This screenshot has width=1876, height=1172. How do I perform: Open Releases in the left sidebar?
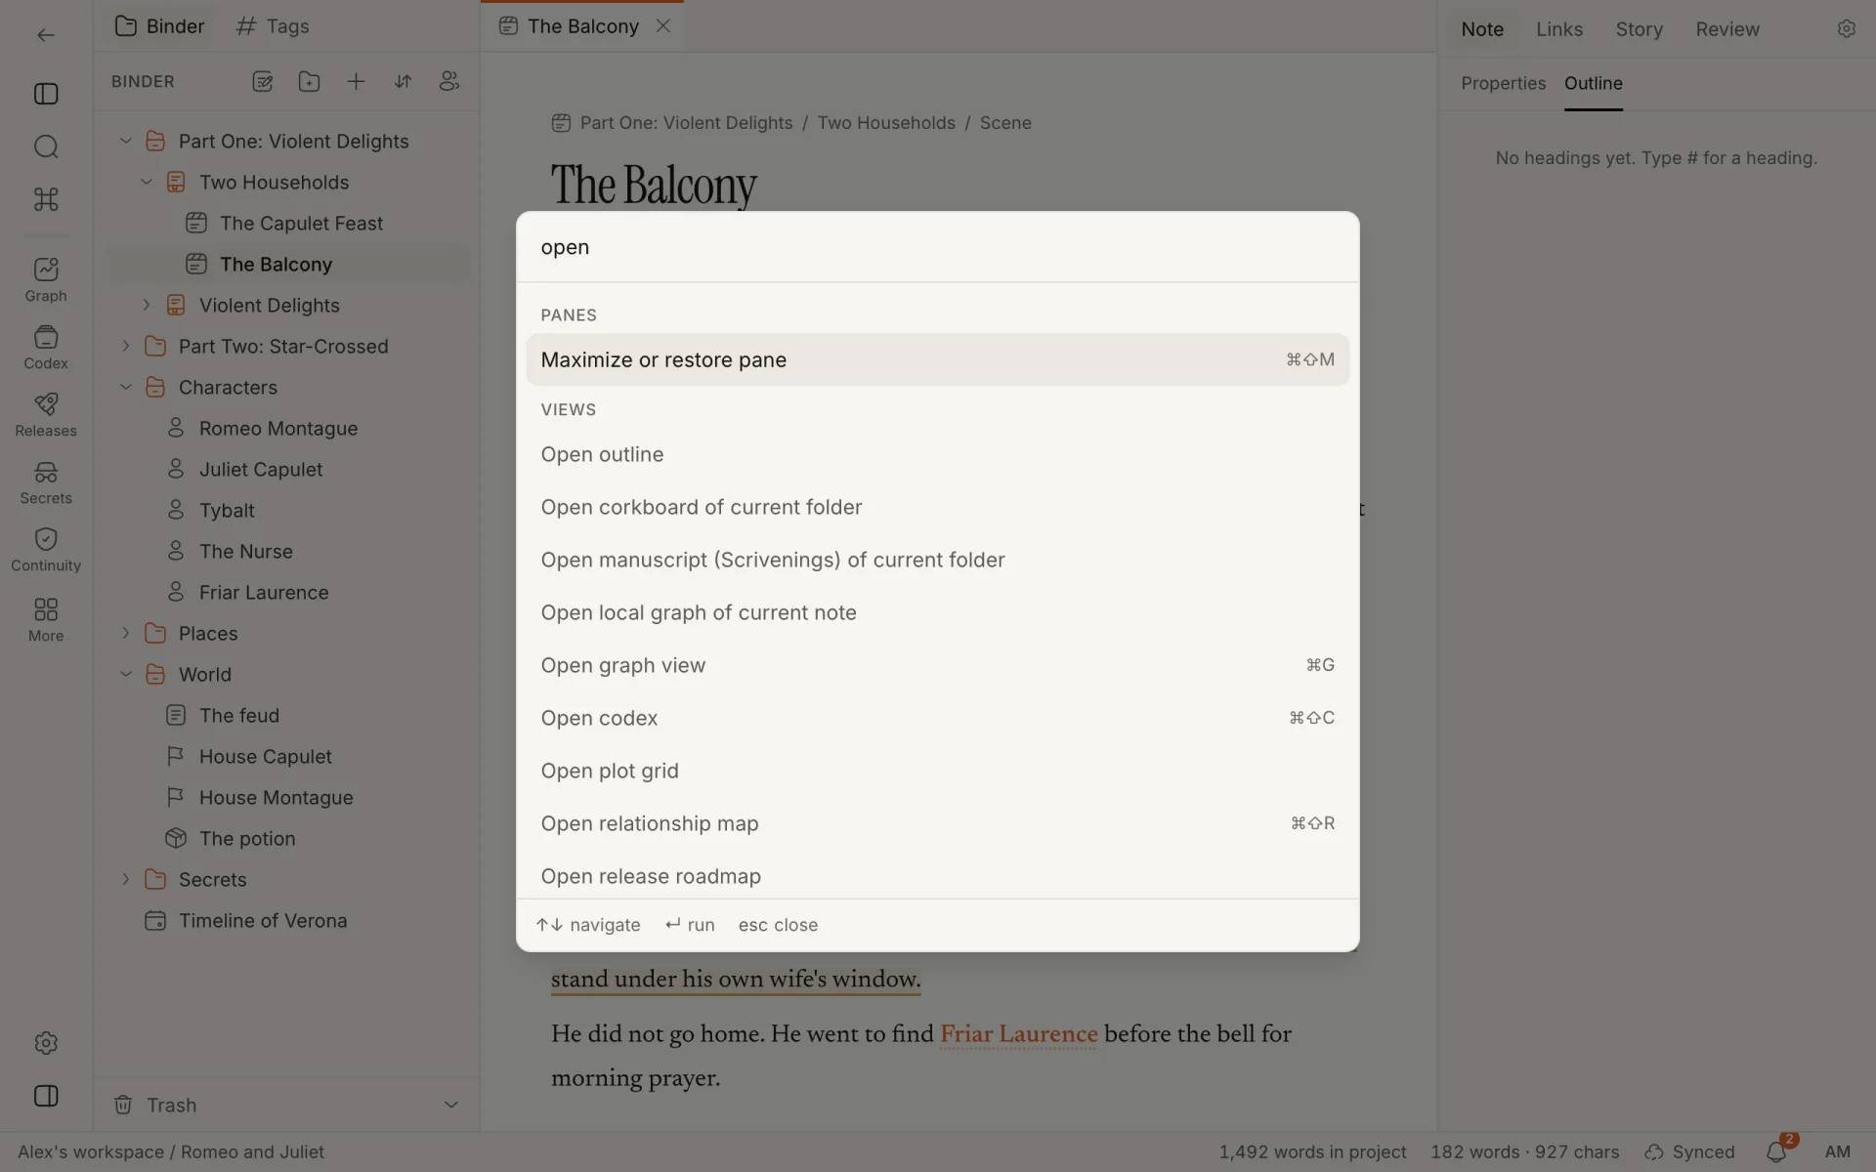click(46, 415)
